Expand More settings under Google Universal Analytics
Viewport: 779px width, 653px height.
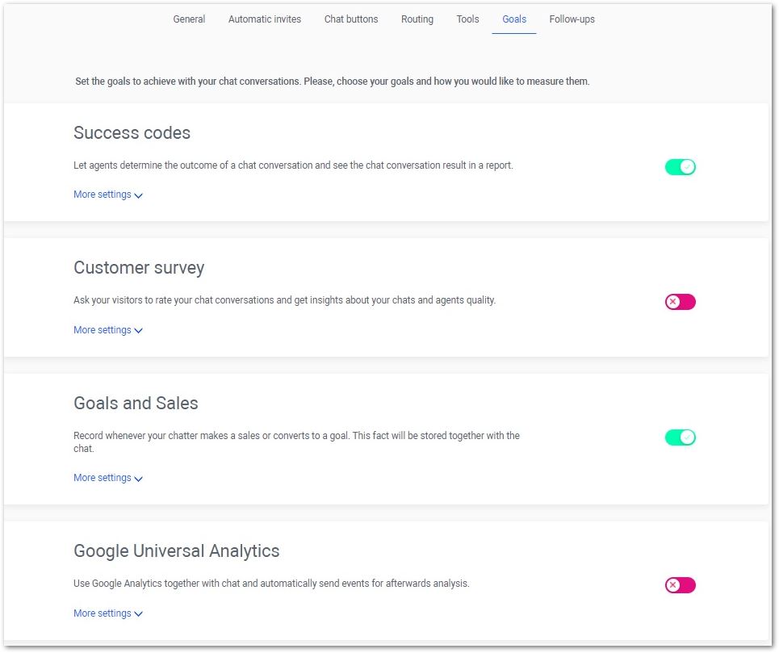108,613
